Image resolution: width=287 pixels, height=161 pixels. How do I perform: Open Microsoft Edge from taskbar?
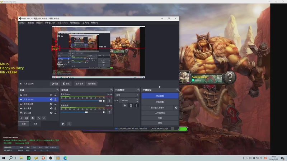pos(65,158)
